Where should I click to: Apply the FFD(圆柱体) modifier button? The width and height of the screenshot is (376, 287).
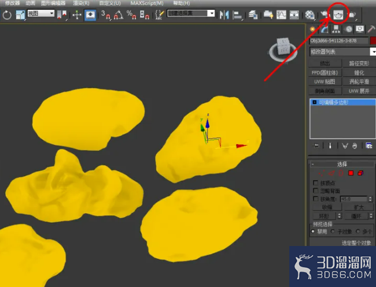[325, 73]
